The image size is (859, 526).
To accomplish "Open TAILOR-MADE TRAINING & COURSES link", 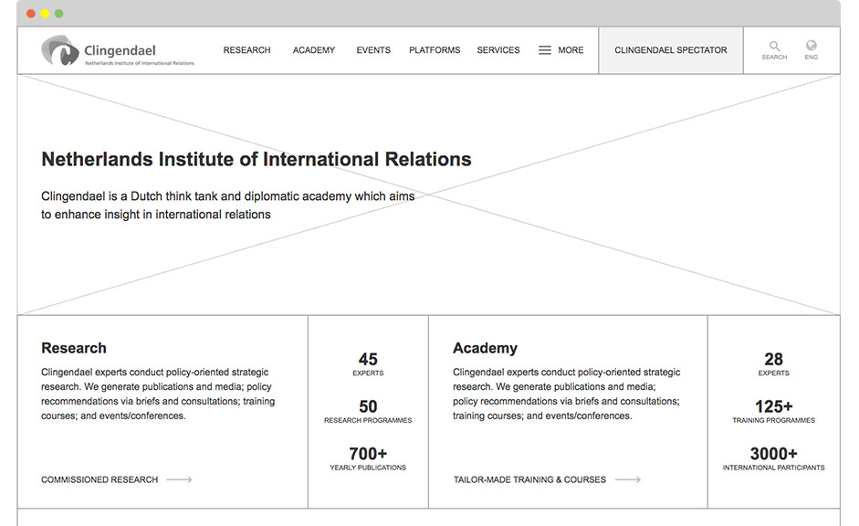I will pyautogui.click(x=529, y=479).
